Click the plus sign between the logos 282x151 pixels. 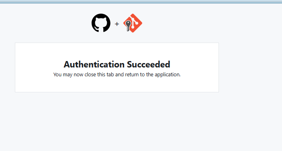click(x=117, y=24)
